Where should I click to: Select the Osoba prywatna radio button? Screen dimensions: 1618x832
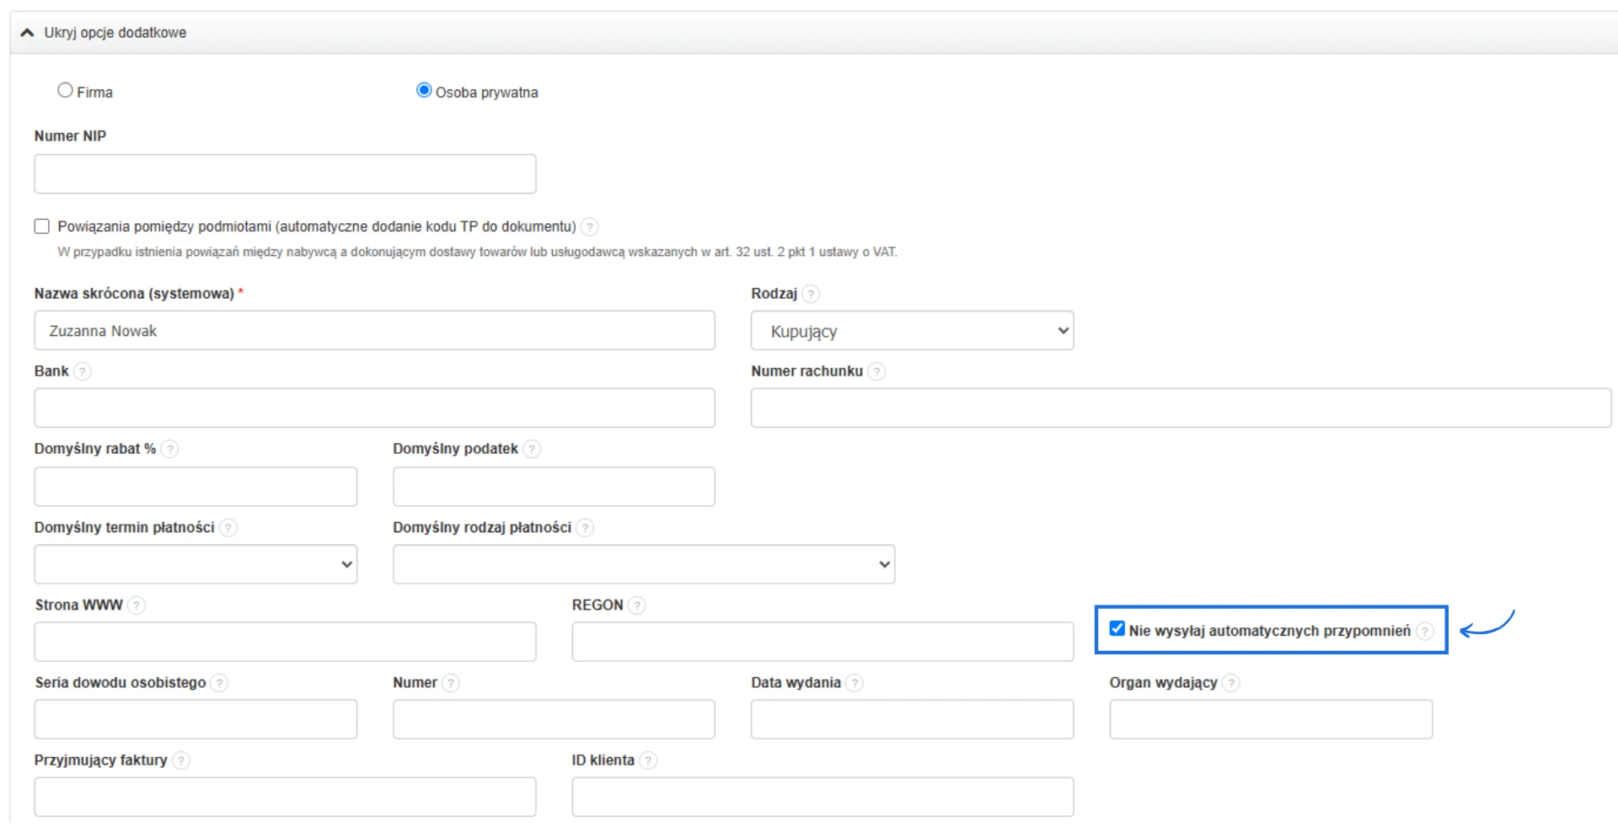point(424,91)
